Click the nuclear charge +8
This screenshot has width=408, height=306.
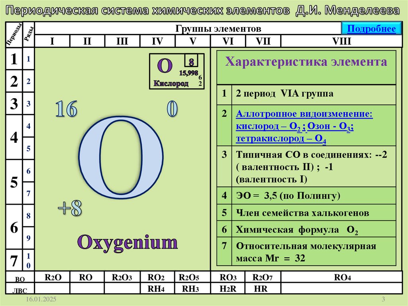[x=70, y=208]
